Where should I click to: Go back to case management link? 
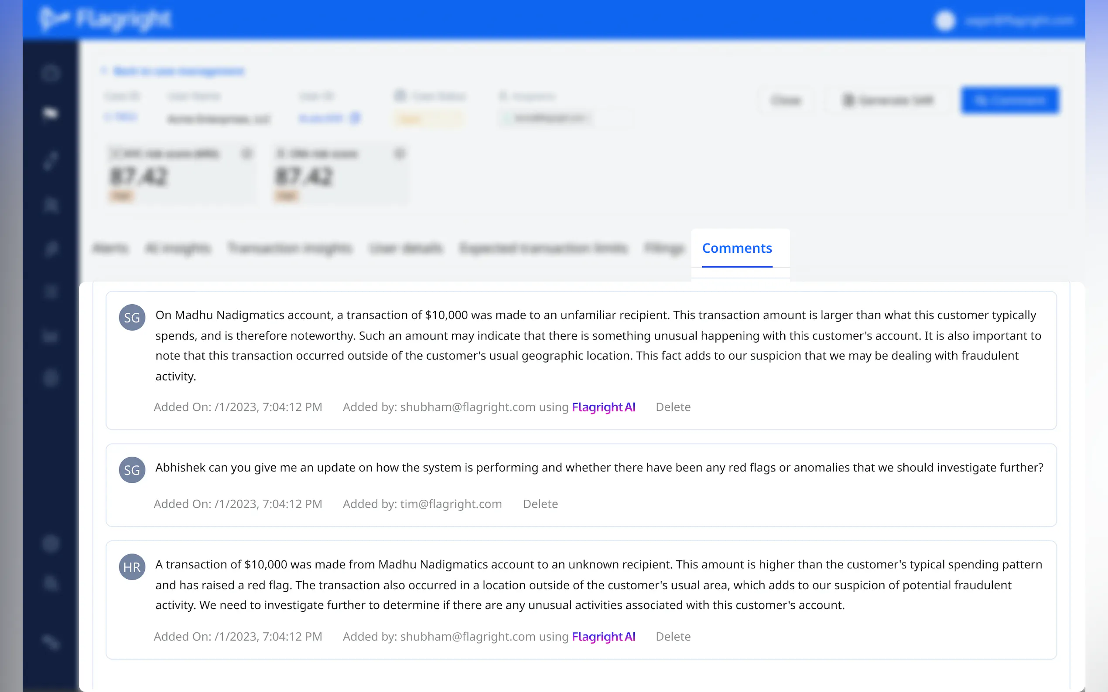178,71
